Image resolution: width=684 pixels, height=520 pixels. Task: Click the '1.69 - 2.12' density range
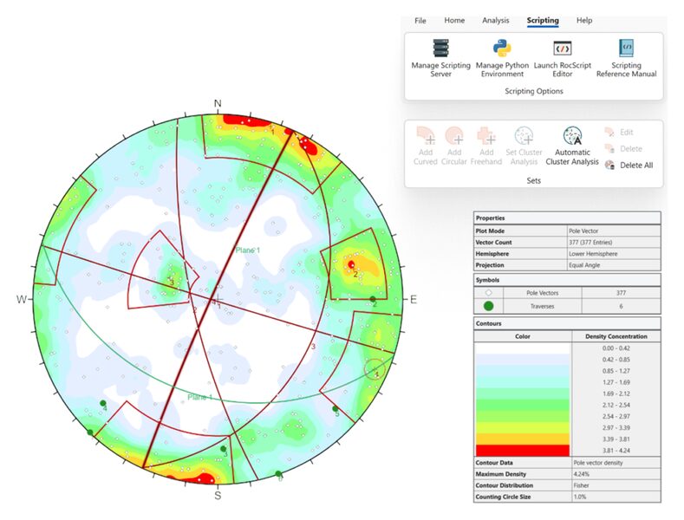tap(616, 393)
